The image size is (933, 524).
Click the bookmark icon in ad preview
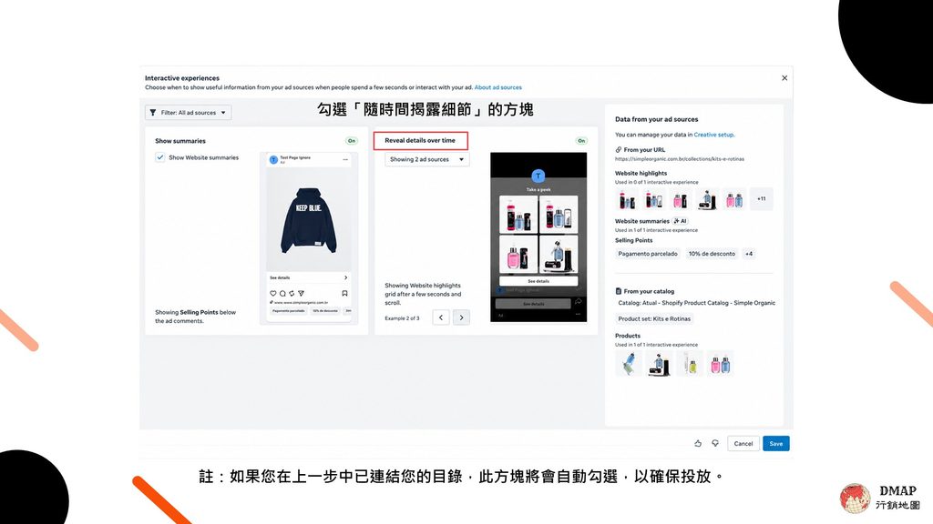pos(344,294)
